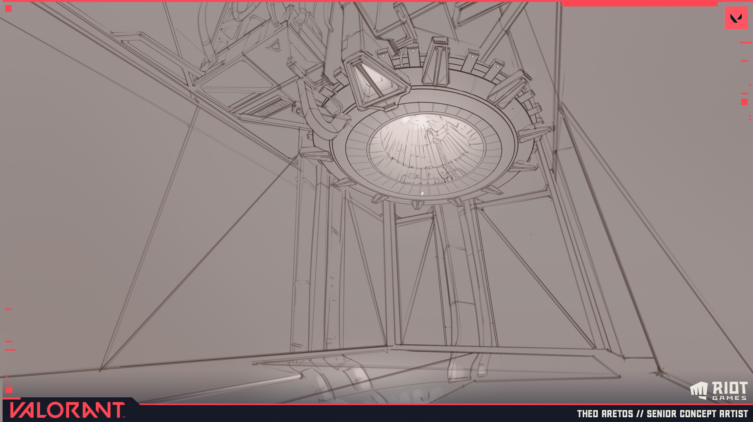Viewport: 753px width, 422px height.
Task: Click the VALORANT wordmark logo
Action: click(x=67, y=410)
